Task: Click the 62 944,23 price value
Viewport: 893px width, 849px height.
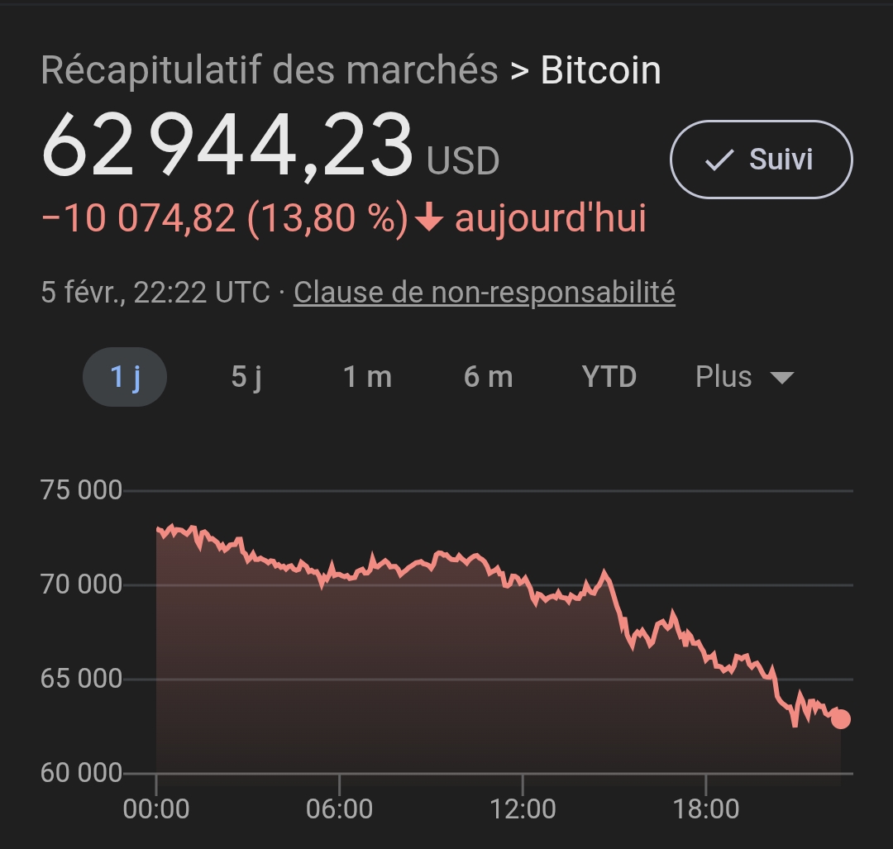Action: pos(227,145)
